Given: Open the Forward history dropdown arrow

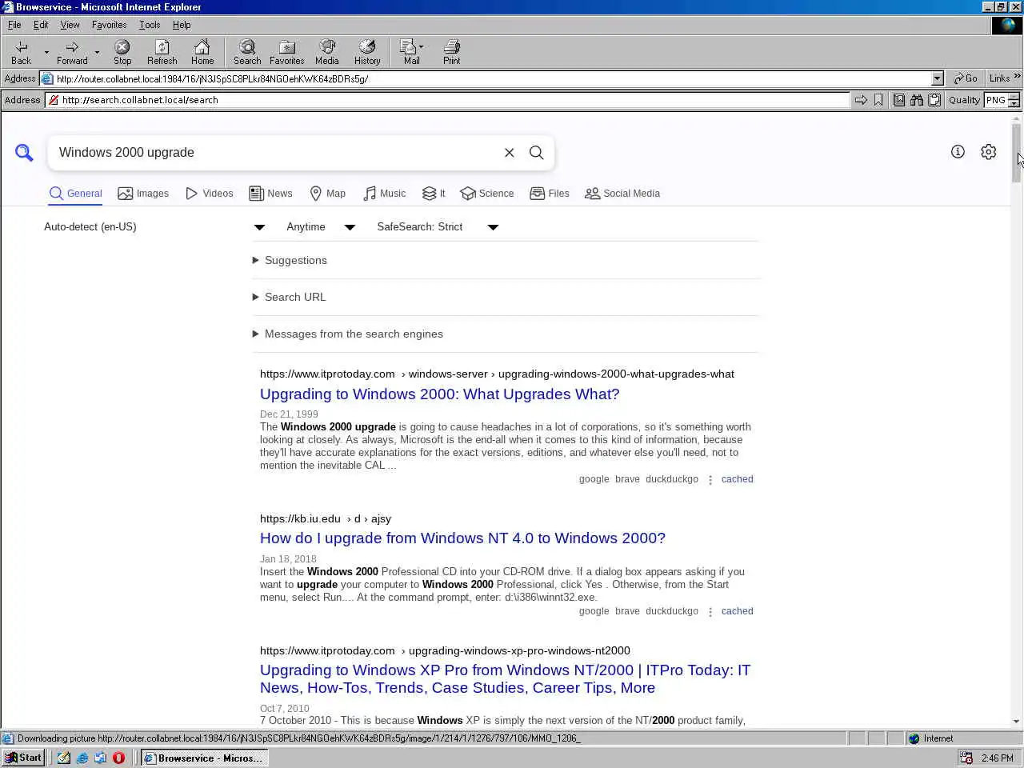Looking at the screenshot, I should pyautogui.click(x=97, y=53).
